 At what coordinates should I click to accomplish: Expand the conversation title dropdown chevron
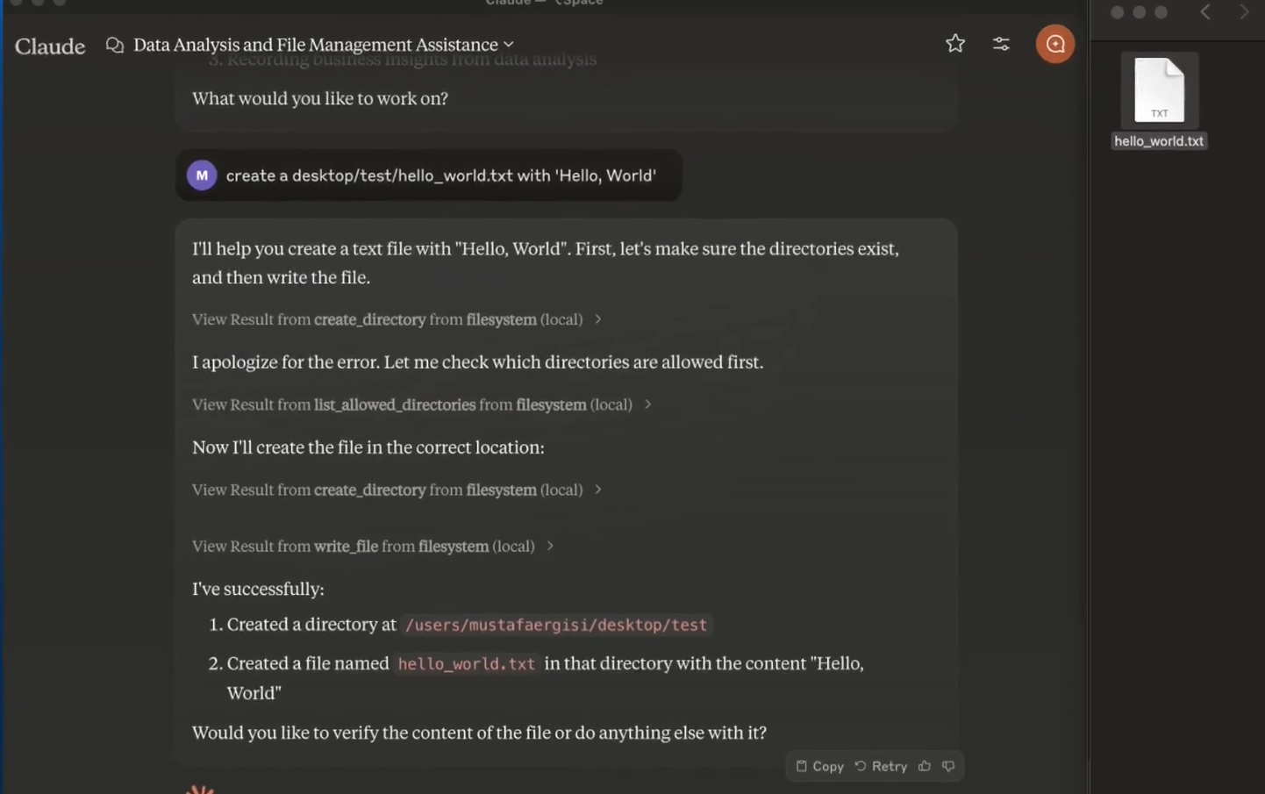coord(509,45)
